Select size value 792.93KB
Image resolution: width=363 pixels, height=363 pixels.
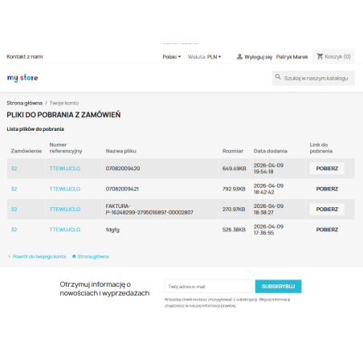click(x=234, y=189)
